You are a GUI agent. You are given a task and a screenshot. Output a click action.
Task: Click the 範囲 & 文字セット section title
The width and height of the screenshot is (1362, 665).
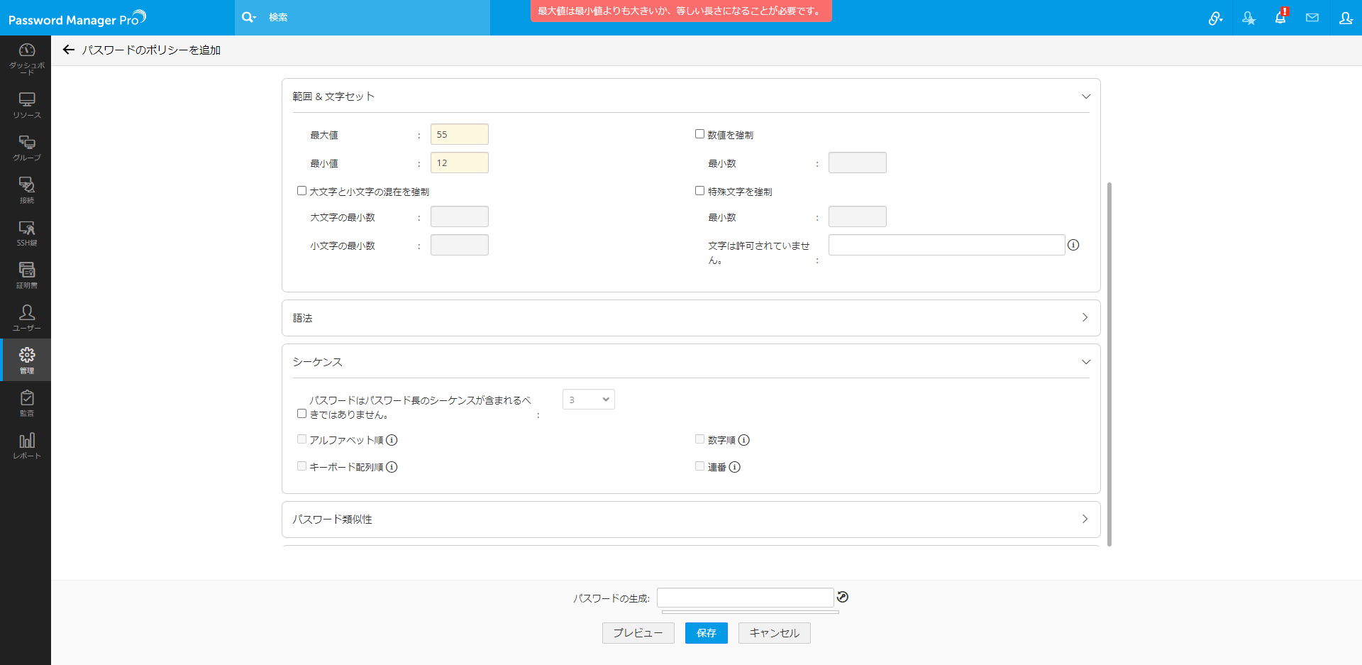tap(333, 97)
